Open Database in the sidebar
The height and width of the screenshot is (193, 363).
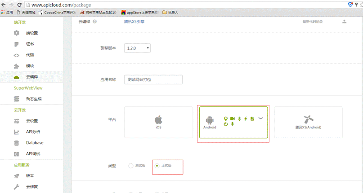click(35, 143)
